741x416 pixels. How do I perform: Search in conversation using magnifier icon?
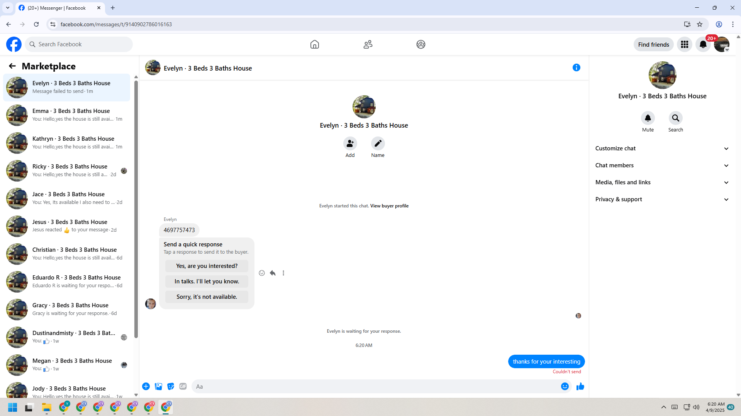[x=676, y=118]
